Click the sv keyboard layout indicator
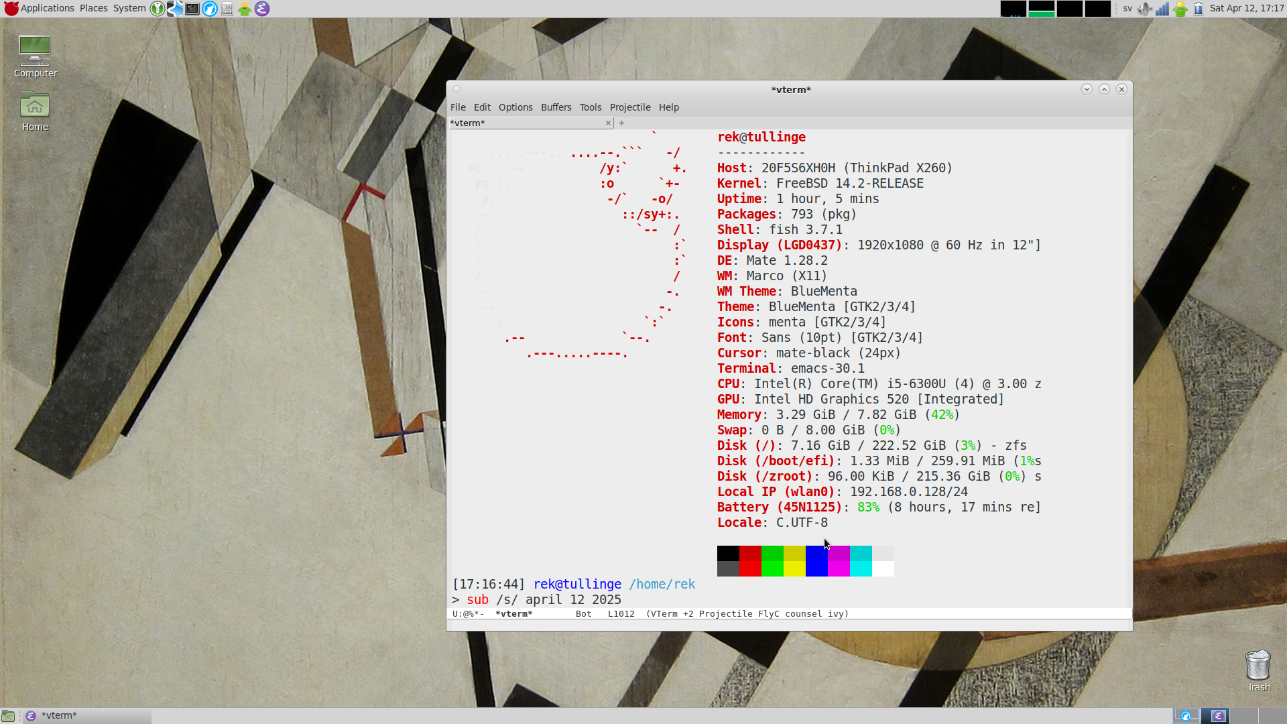The image size is (1287, 724). [x=1127, y=9]
